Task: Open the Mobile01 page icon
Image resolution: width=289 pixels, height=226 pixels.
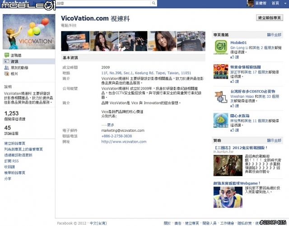Action: (x=221, y=47)
